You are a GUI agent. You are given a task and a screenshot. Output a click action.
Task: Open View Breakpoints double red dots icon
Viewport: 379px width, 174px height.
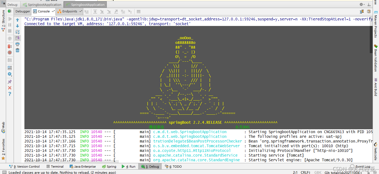coord(10,46)
